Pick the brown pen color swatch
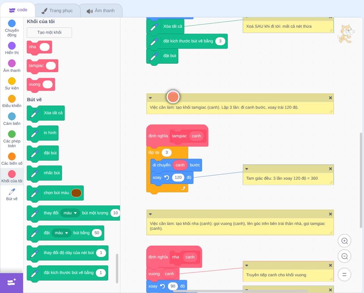364x293 pixels. (76, 193)
